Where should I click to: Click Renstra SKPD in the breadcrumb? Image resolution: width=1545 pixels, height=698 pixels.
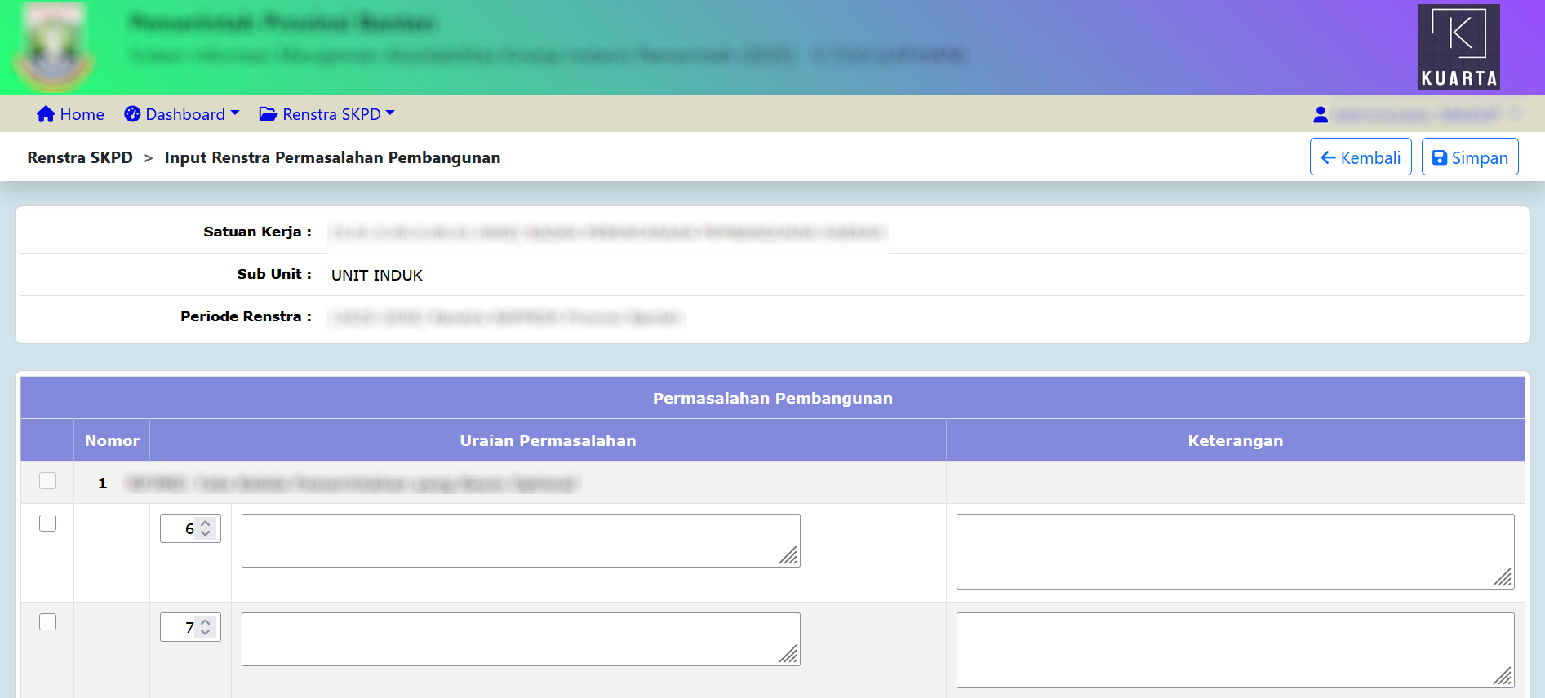pos(80,157)
